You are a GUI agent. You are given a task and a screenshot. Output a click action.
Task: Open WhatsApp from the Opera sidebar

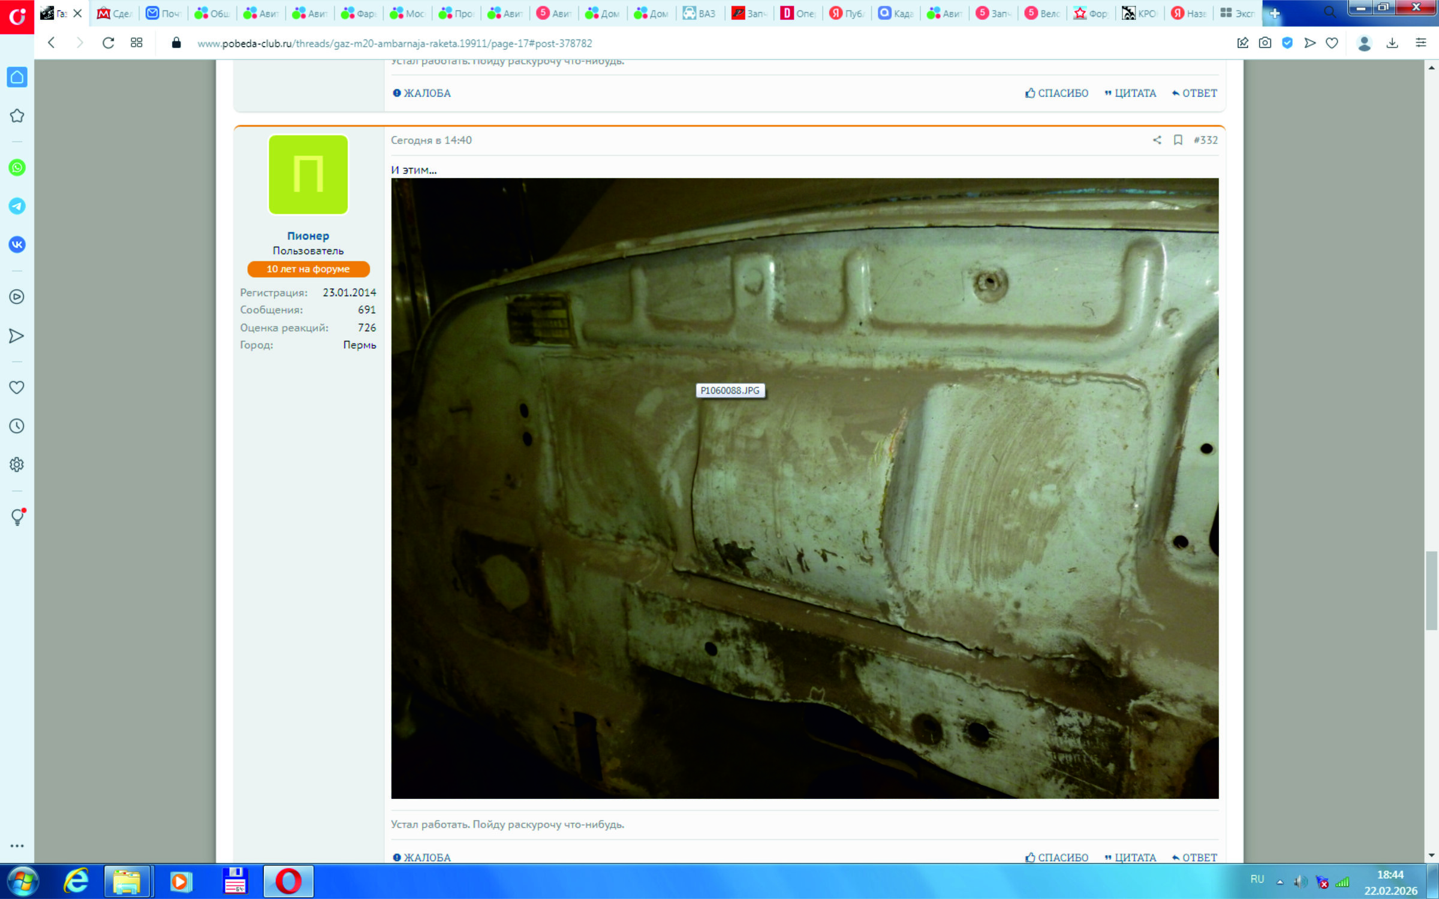tap(17, 168)
